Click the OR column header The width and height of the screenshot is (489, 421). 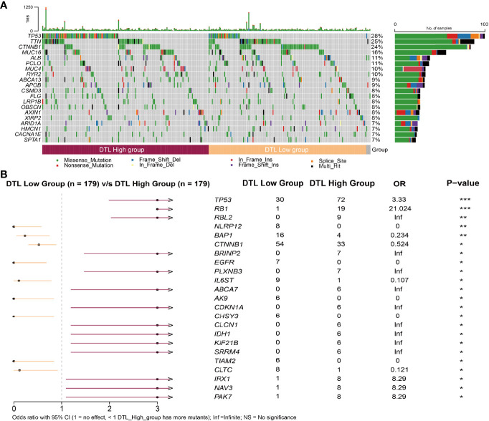395,184
